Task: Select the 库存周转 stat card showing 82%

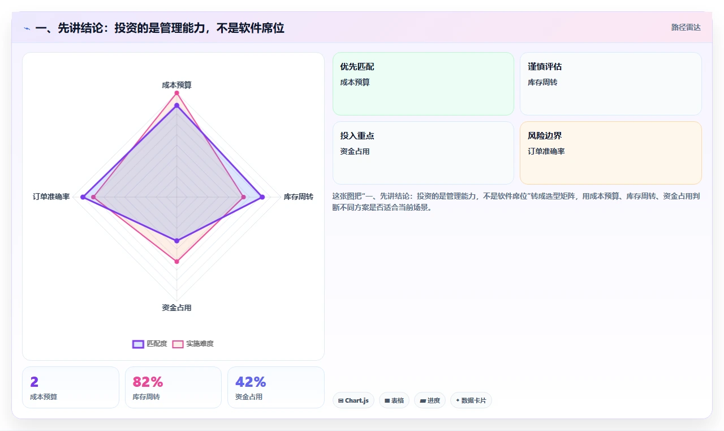Action: pos(173,387)
